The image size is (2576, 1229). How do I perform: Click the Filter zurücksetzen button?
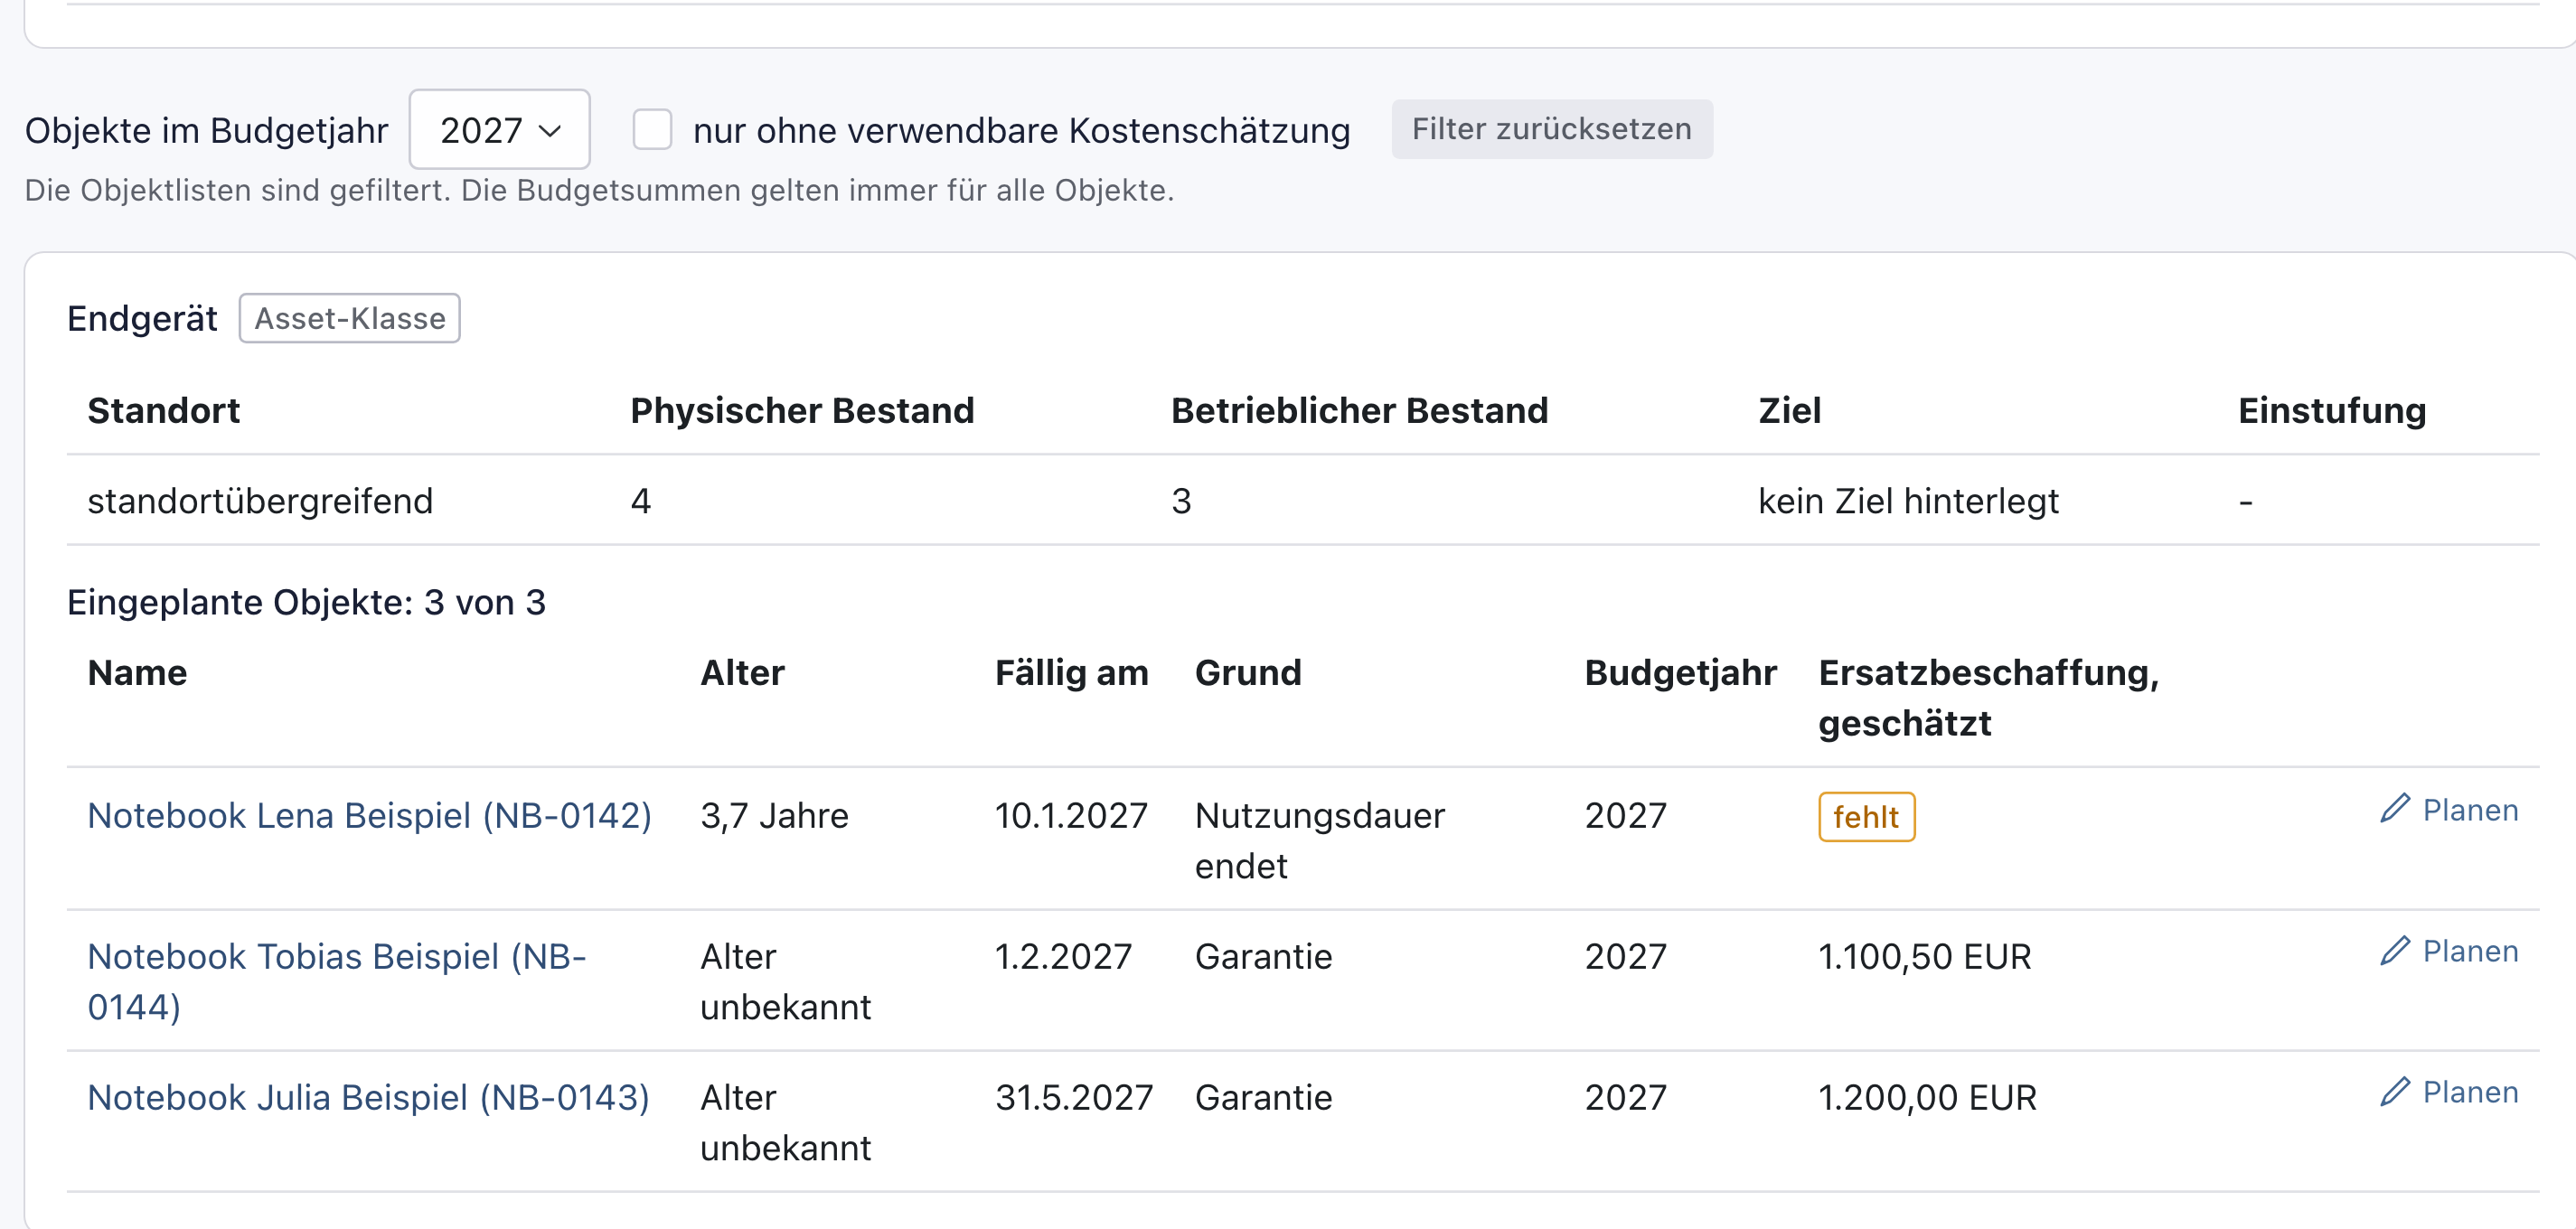pos(1551,129)
